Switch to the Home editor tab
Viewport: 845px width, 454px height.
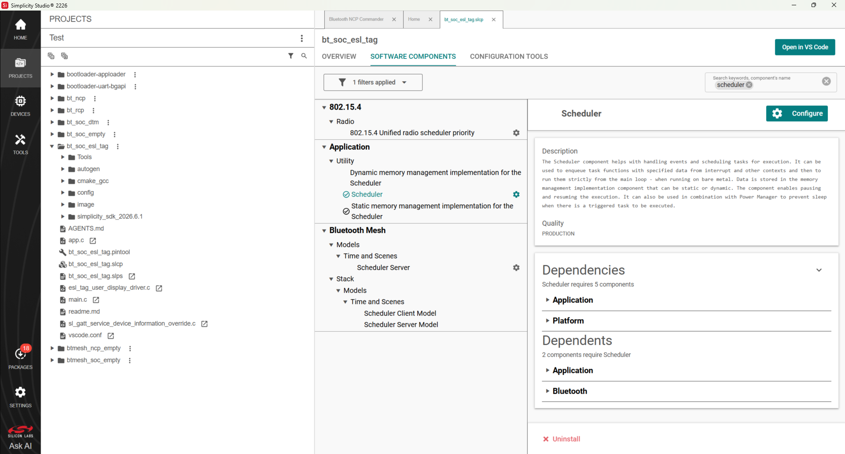pos(414,19)
